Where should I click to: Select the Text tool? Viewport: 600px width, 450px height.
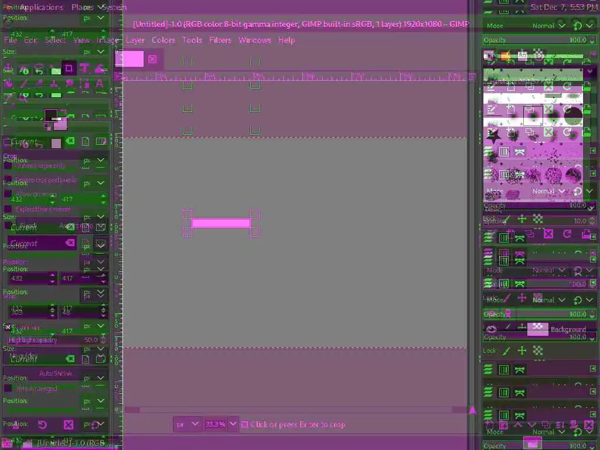pos(100,83)
